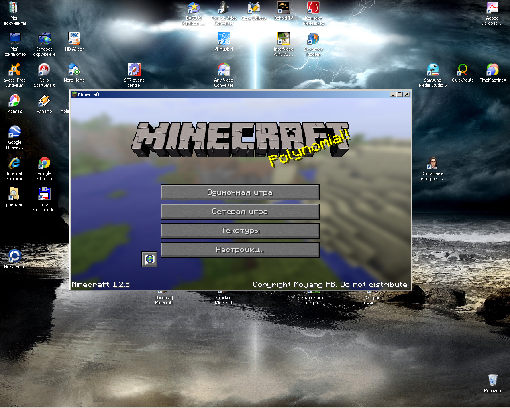Select Nokia Suite desktop icon
This screenshot has height=408, width=510.
pyautogui.click(x=14, y=259)
